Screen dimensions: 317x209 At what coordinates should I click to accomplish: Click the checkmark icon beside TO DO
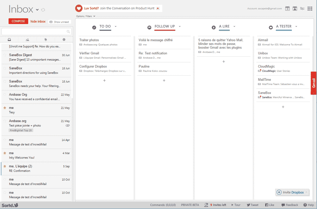pos(94,28)
